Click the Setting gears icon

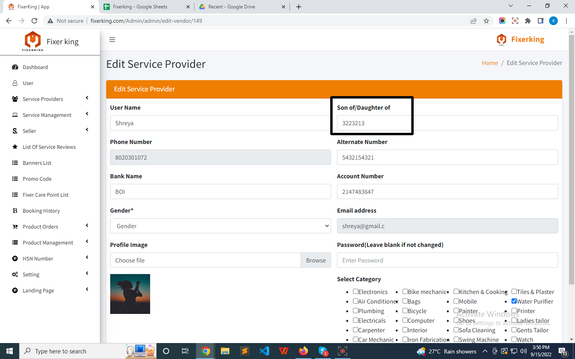pyautogui.click(x=15, y=274)
